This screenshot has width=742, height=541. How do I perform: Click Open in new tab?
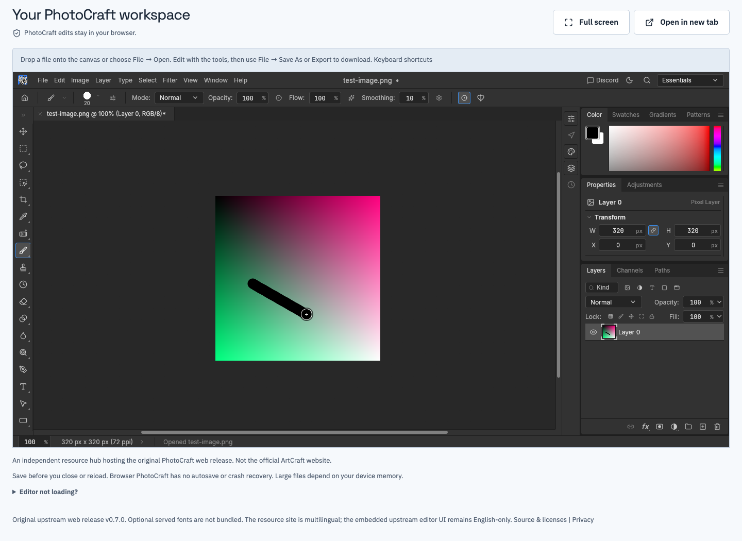pyautogui.click(x=682, y=22)
